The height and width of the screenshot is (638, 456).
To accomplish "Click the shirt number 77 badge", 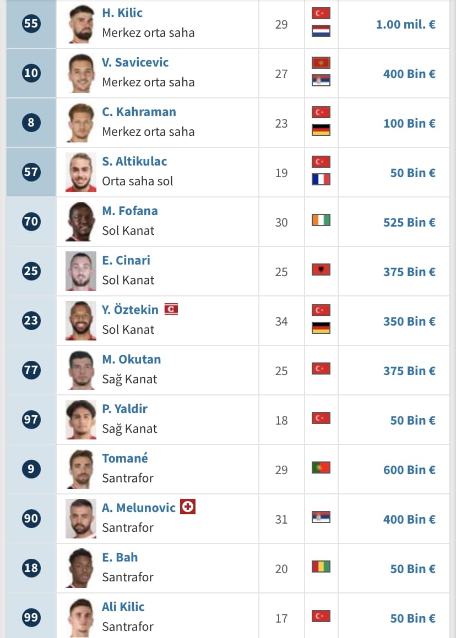I will click(31, 370).
